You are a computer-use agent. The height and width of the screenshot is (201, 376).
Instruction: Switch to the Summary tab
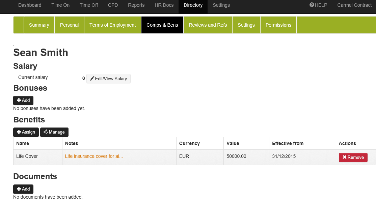[x=39, y=25]
